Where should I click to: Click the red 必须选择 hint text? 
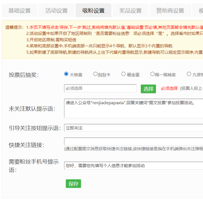(169, 88)
